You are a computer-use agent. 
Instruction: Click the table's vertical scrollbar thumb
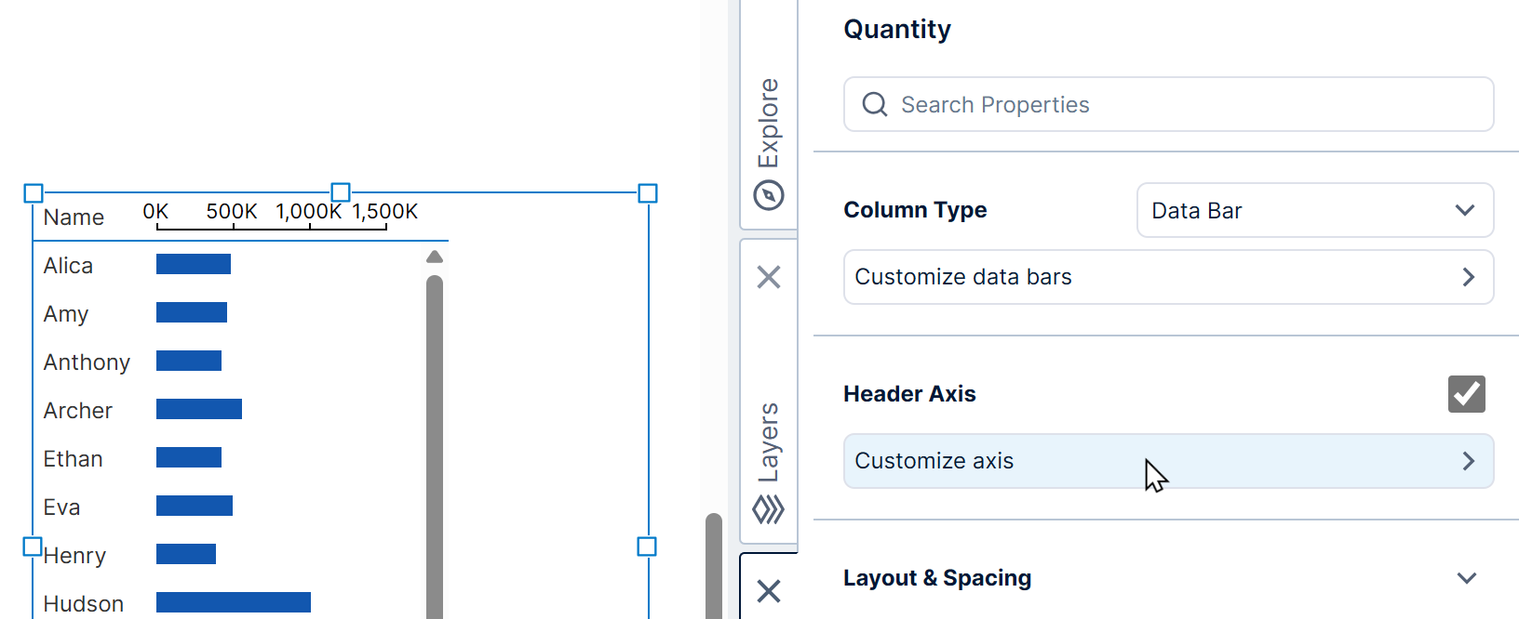435,446
